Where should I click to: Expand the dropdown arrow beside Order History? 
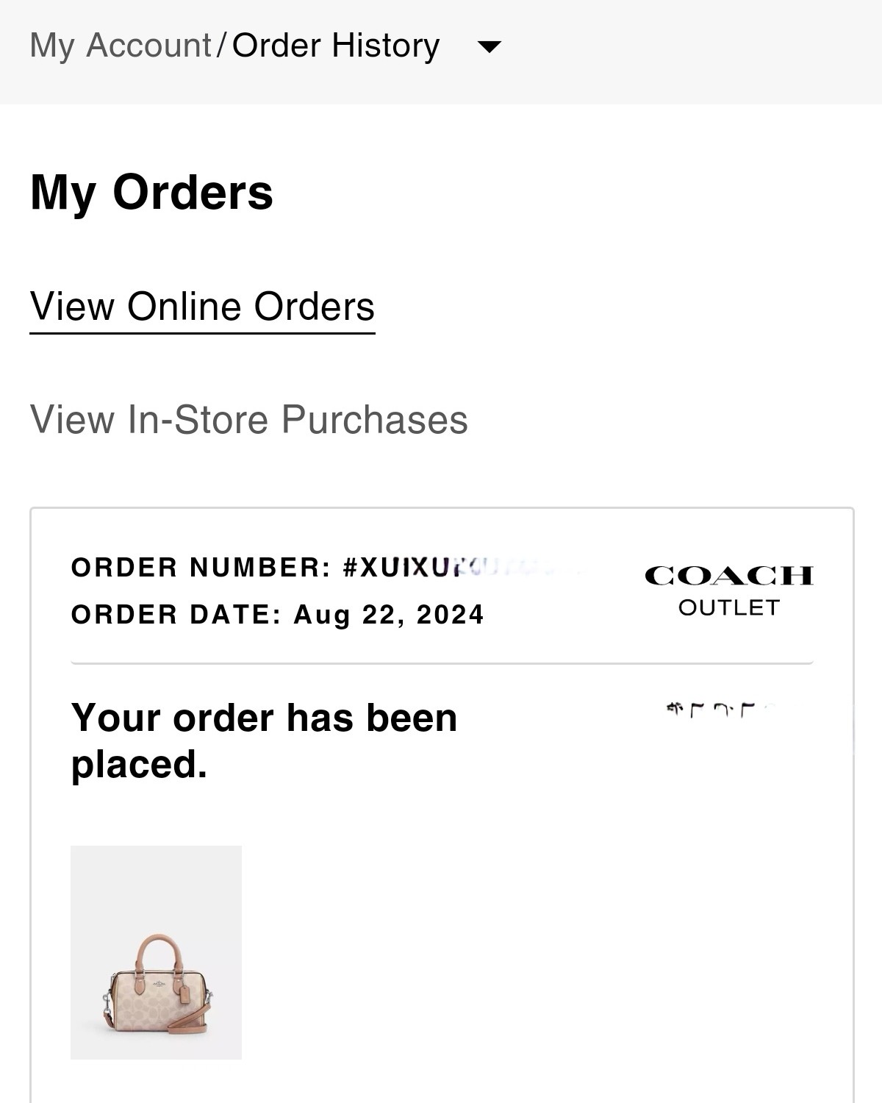coord(490,47)
